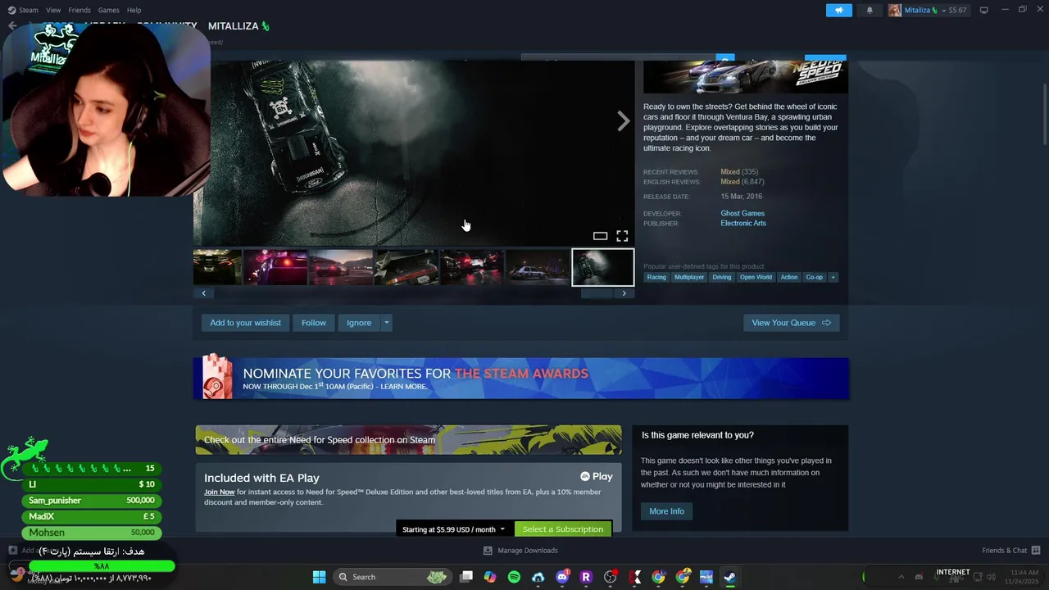Follow this game

pyautogui.click(x=314, y=323)
